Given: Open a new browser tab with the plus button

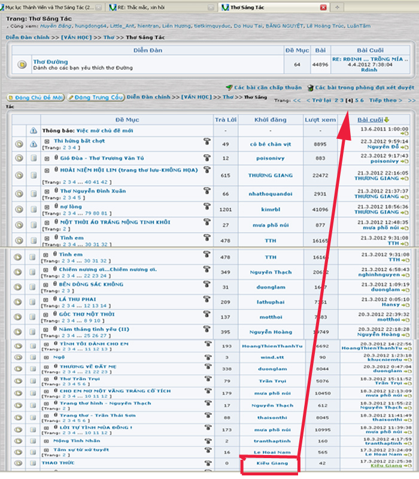Looking at the screenshot, I should coord(337,7).
